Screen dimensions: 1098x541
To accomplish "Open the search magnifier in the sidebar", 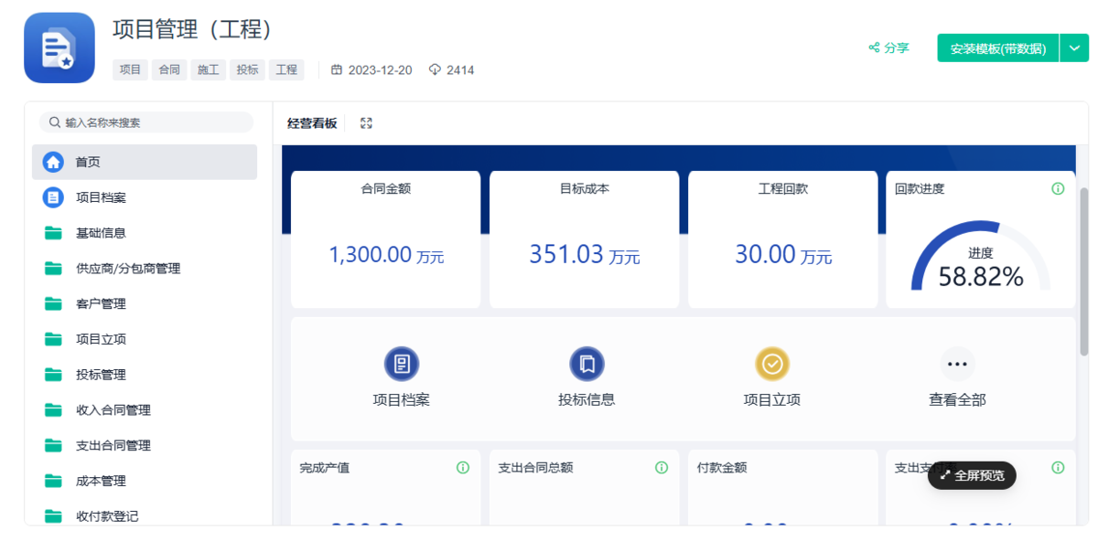I will [57, 122].
